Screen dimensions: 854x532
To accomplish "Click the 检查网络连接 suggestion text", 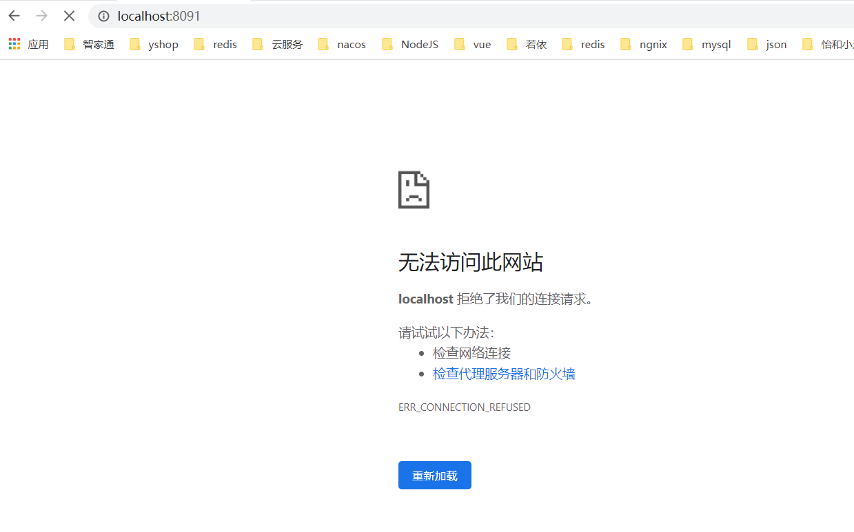I will 471,353.
